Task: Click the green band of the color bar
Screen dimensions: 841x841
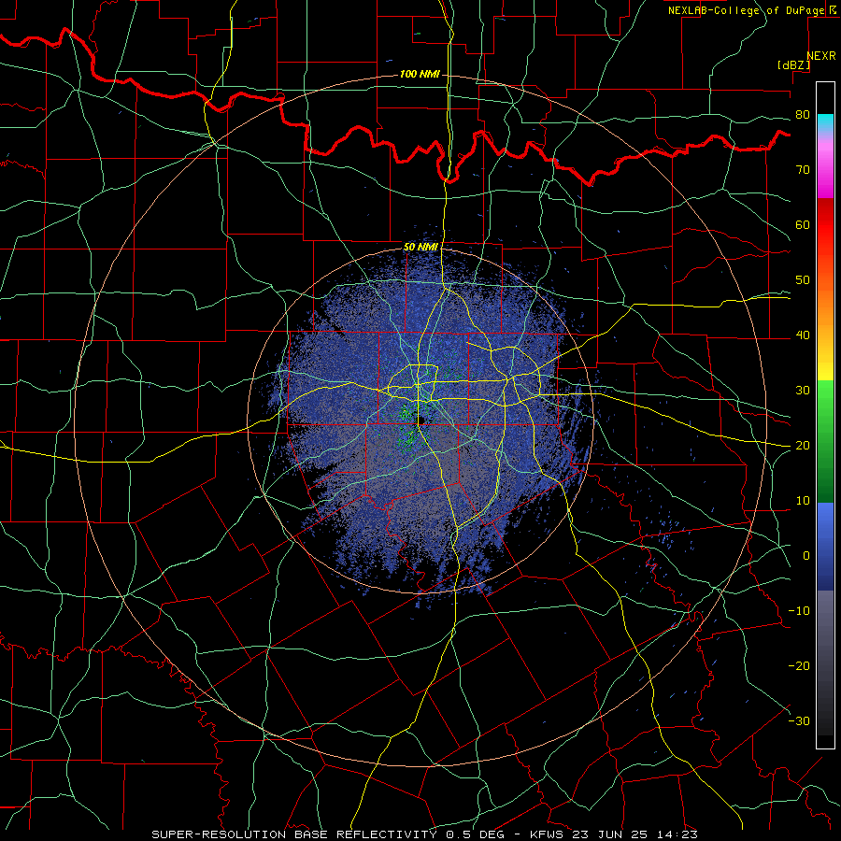Action: point(825,440)
